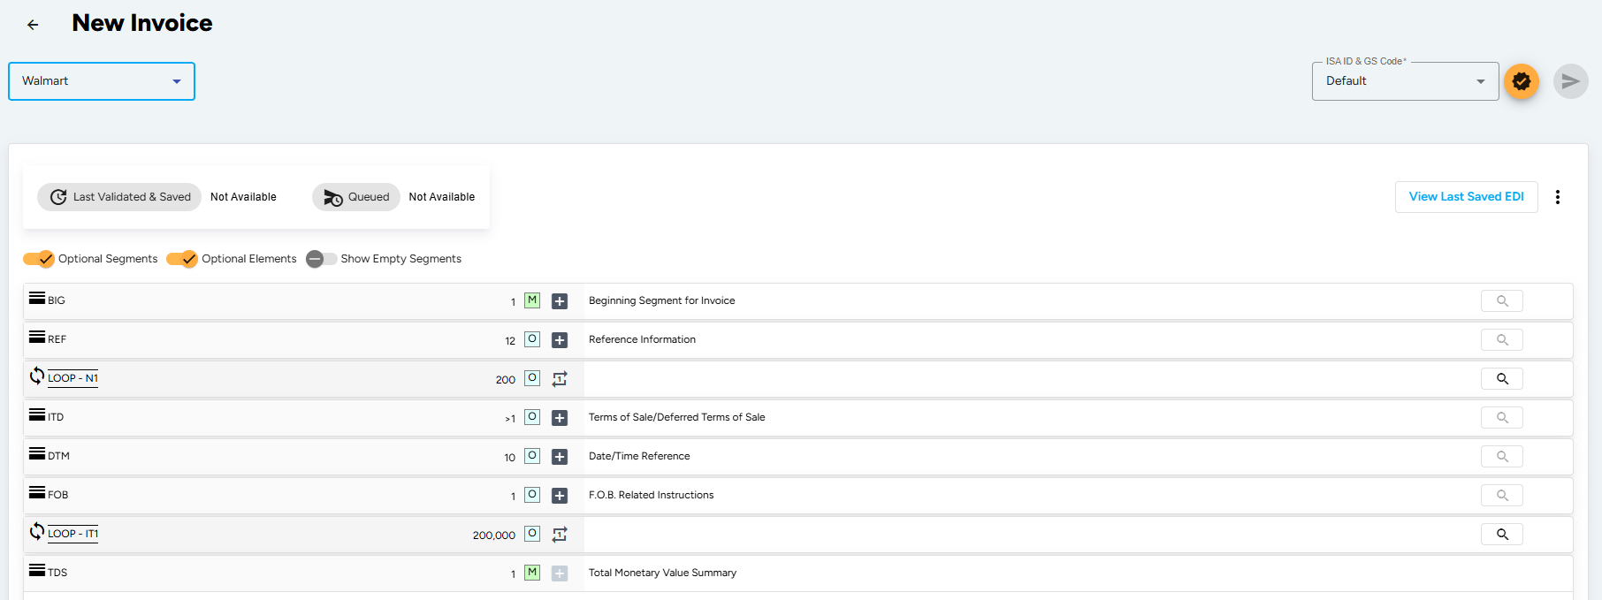This screenshot has height=600, width=1602.
Task: Click the O optional badge on REF row
Action: coord(532,339)
